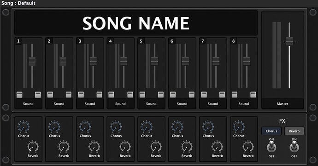Screen dimensions: 318x166
Task: Click the Master volume fader handle
Action: [289, 41]
